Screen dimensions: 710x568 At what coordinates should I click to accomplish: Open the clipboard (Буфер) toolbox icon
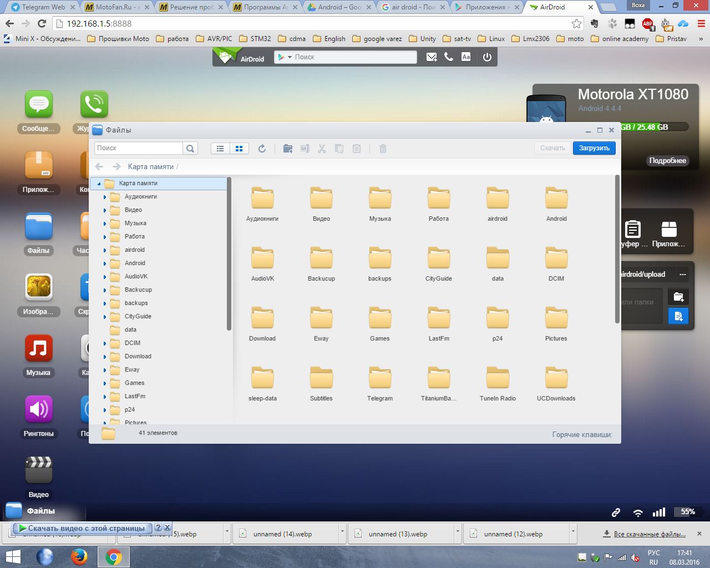tap(632, 229)
